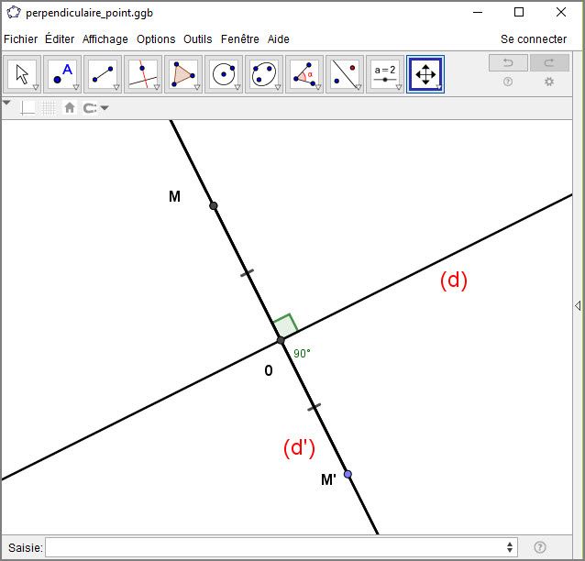This screenshot has height=561, width=585.
Task: Select the Polygon tool
Action: 183,74
